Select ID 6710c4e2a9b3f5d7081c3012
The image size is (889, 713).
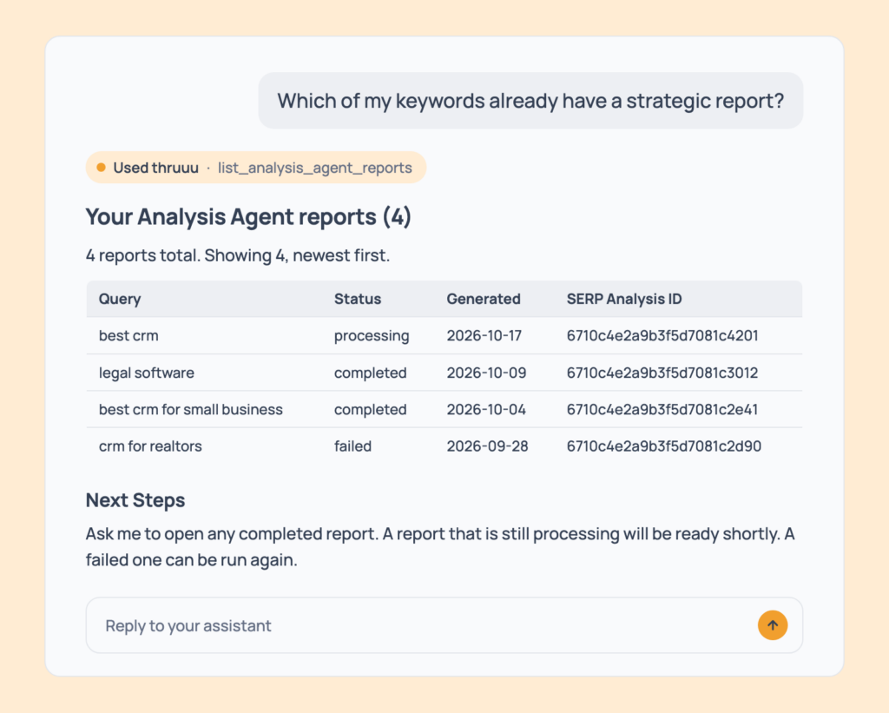662,373
